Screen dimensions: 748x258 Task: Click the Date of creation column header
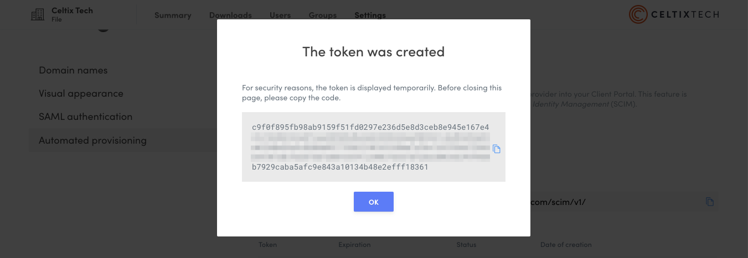[566, 245]
